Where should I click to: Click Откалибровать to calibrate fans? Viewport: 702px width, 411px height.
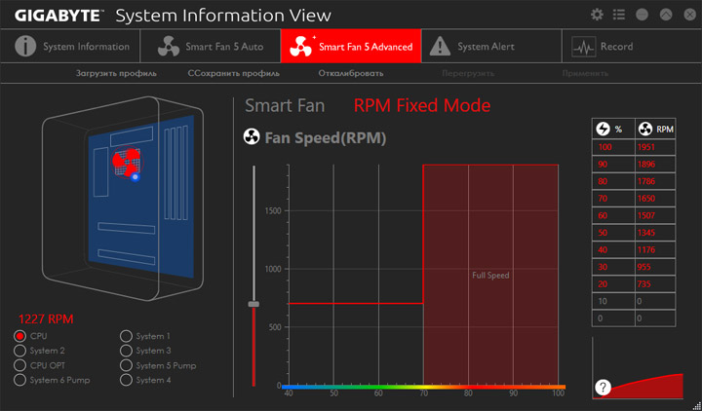click(351, 73)
